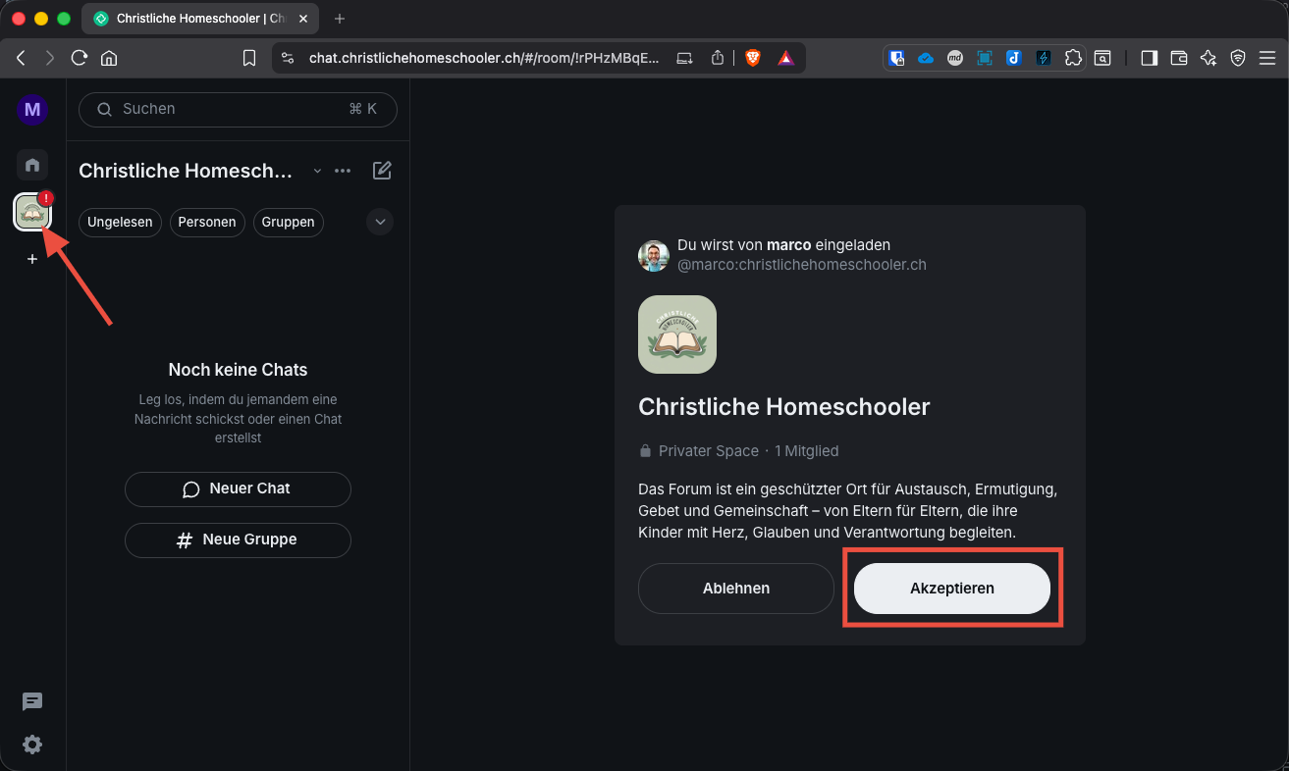Open the Threads panel icon

(32, 701)
